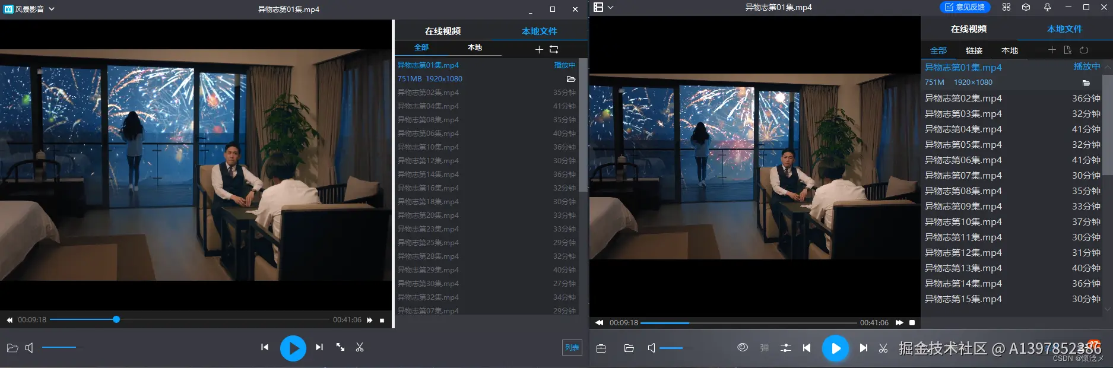This screenshot has height=368, width=1113.
Task: Open the scissors clip tool in the right player
Action: coord(883,348)
